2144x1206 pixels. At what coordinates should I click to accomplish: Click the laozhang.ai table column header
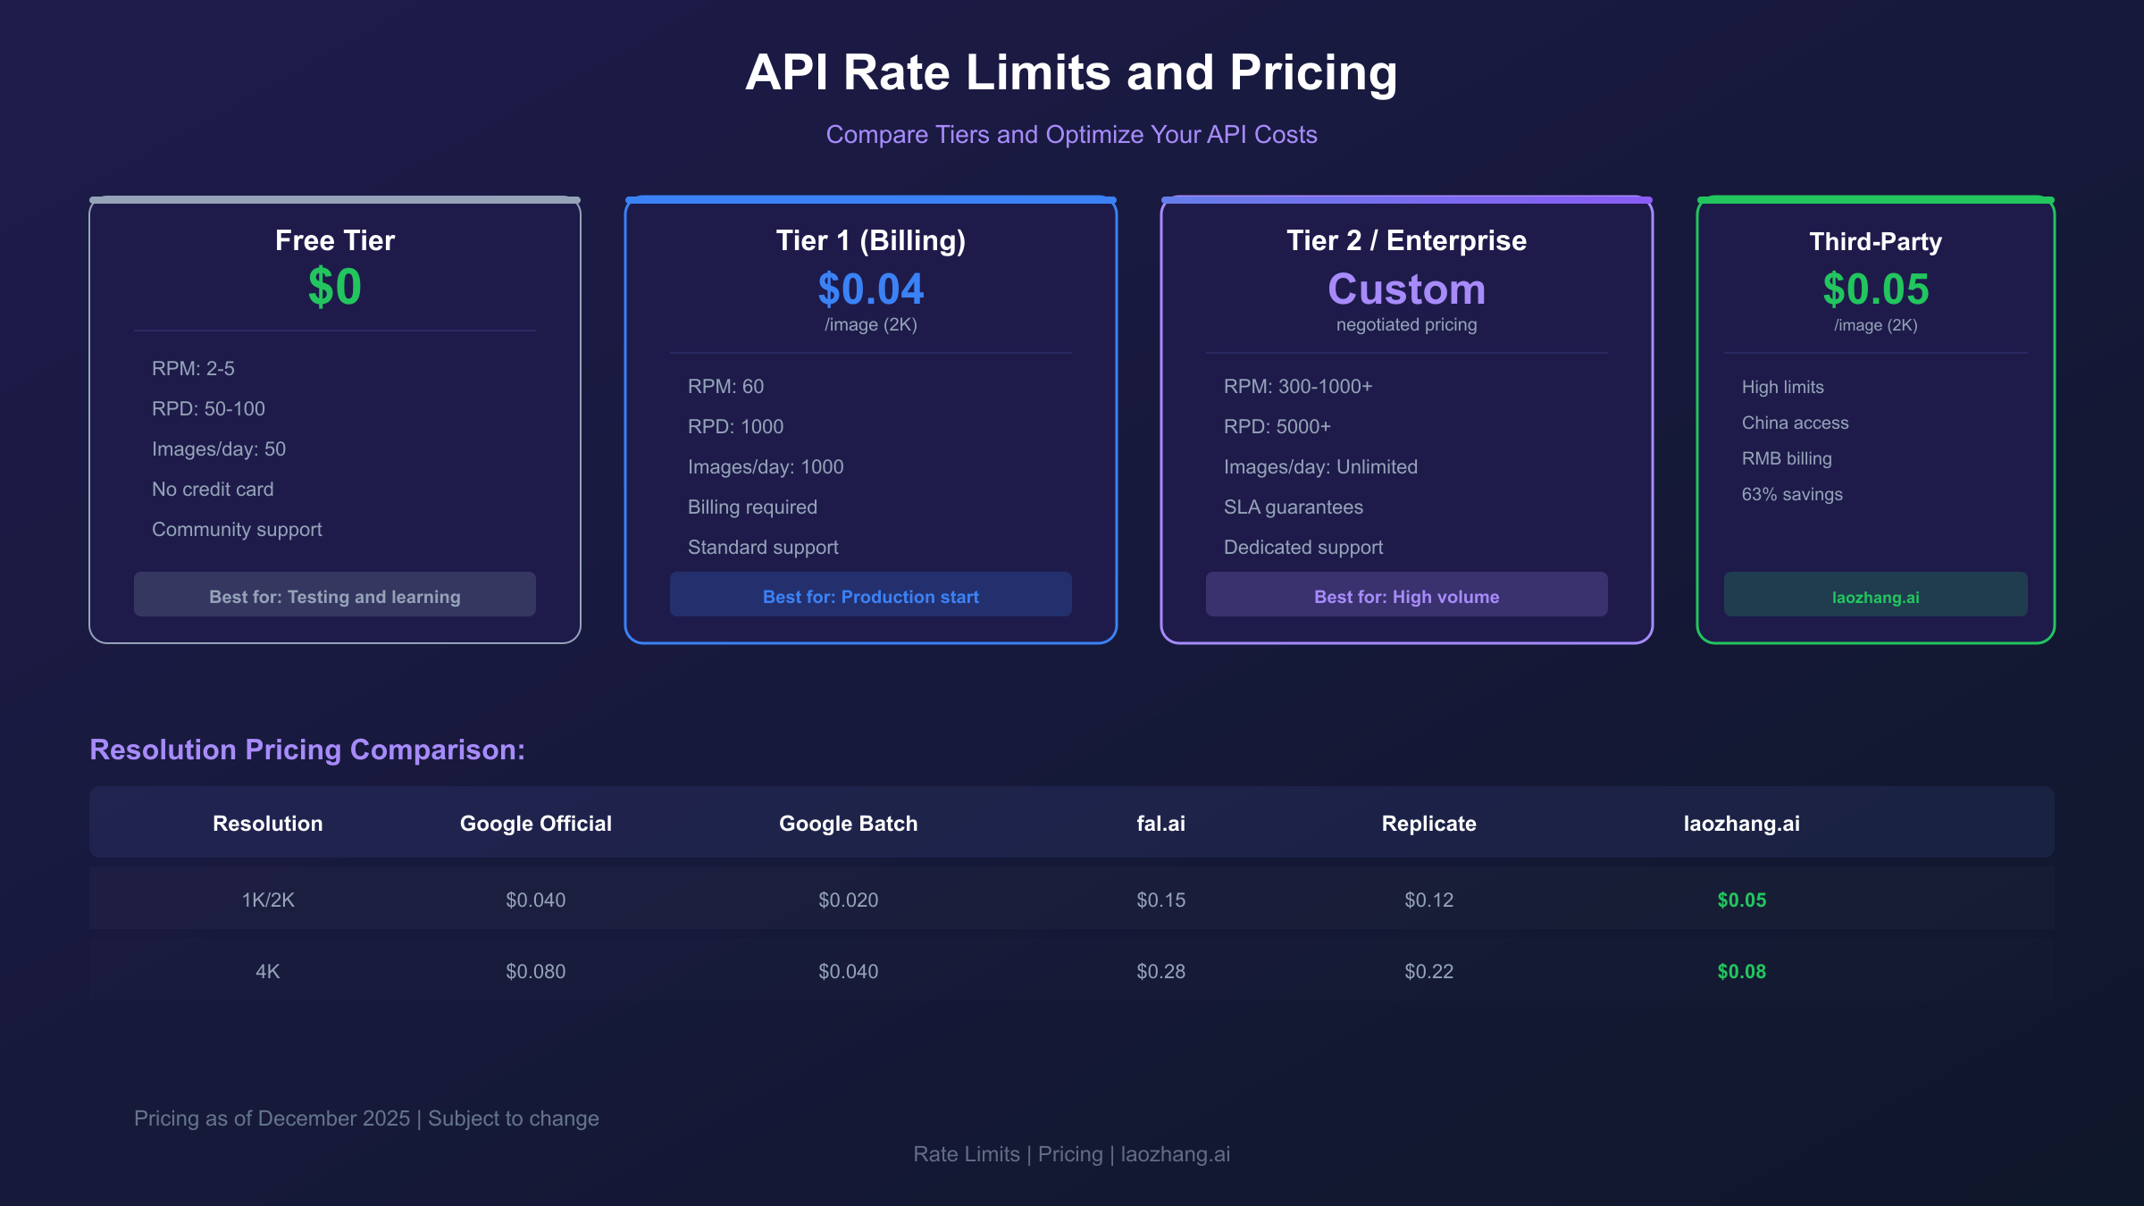[x=1742, y=823]
